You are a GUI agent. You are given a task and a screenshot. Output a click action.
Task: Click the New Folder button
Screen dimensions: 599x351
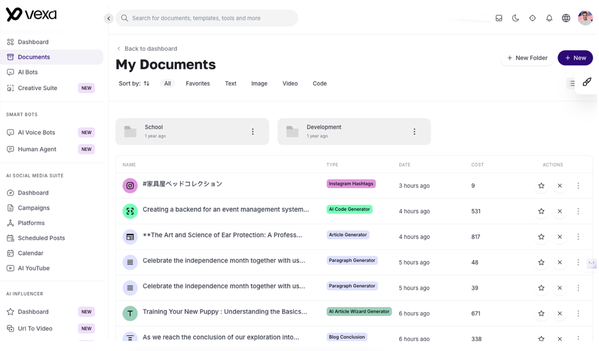tap(527, 58)
